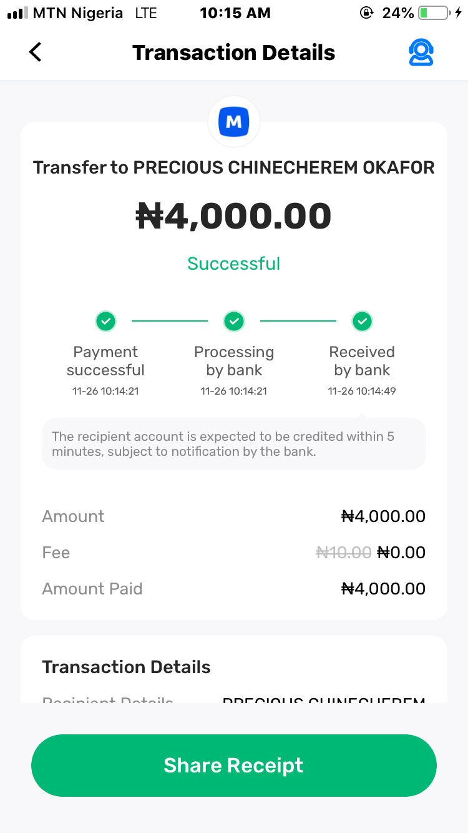Tap the Transaction Details page title
Screen dimensions: 468x833
click(x=234, y=53)
